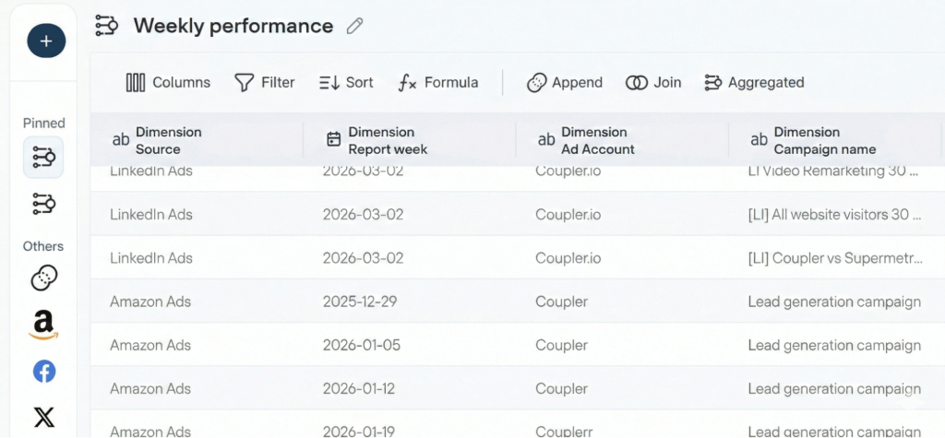Select cell '[LI] Coupler vs Supermetr...'
Screen dimensions: 945x438
point(834,258)
